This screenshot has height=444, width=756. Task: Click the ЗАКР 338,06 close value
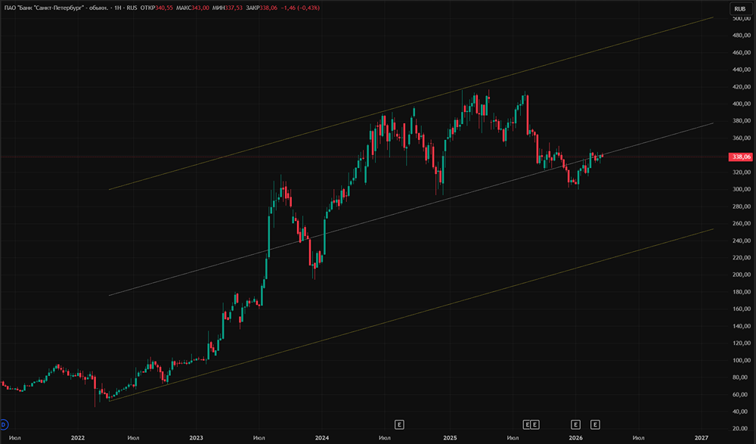coord(262,8)
